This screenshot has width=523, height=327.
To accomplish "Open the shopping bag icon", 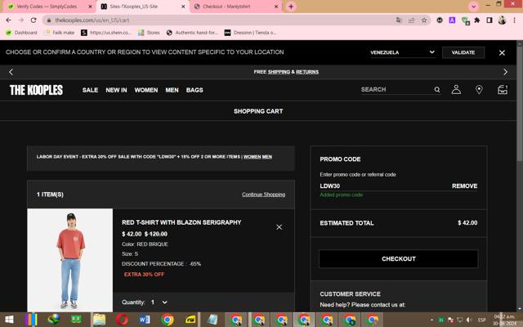I will (x=503, y=89).
